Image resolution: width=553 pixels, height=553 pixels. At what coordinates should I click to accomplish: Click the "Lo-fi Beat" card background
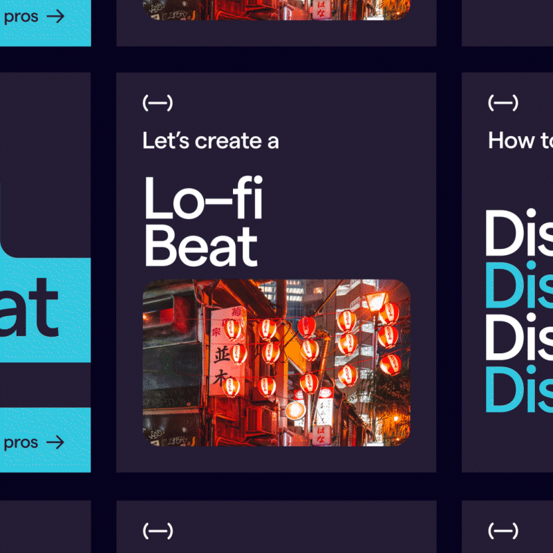click(380, 173)
